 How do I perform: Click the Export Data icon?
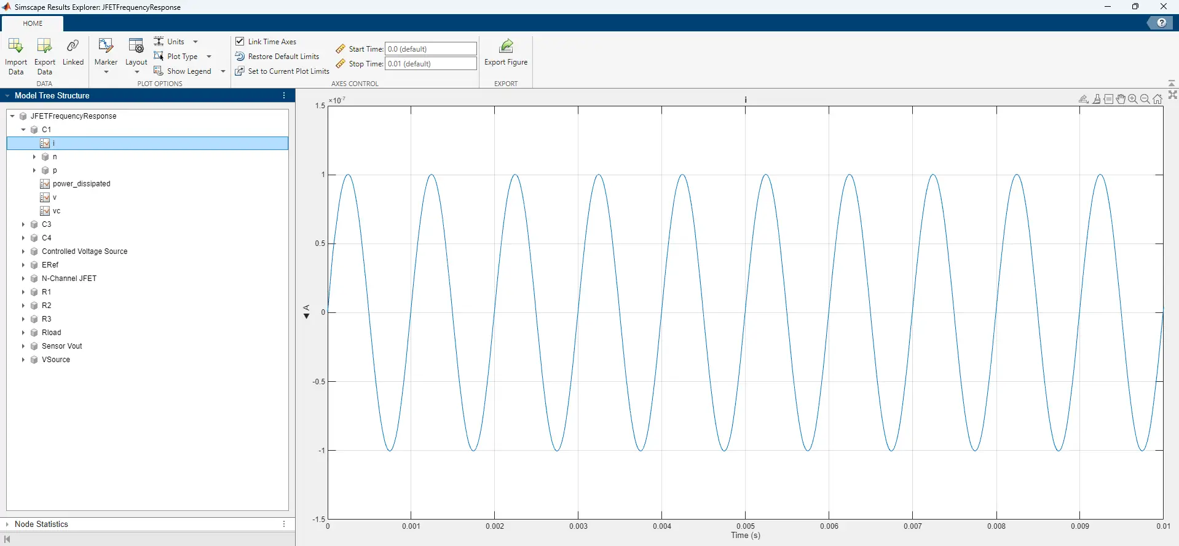pyautogui.click(x=44, y=47)
